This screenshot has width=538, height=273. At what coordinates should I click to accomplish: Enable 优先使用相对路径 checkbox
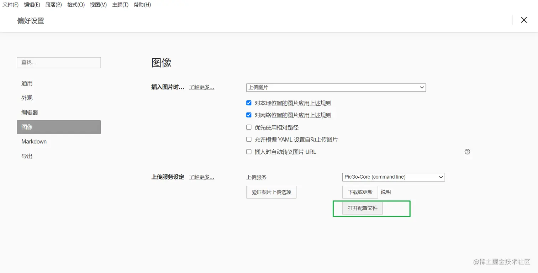point(249,127)
